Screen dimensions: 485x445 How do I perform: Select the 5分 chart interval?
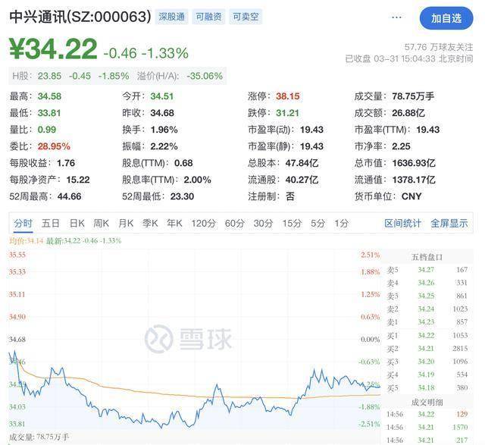[318, 223]
